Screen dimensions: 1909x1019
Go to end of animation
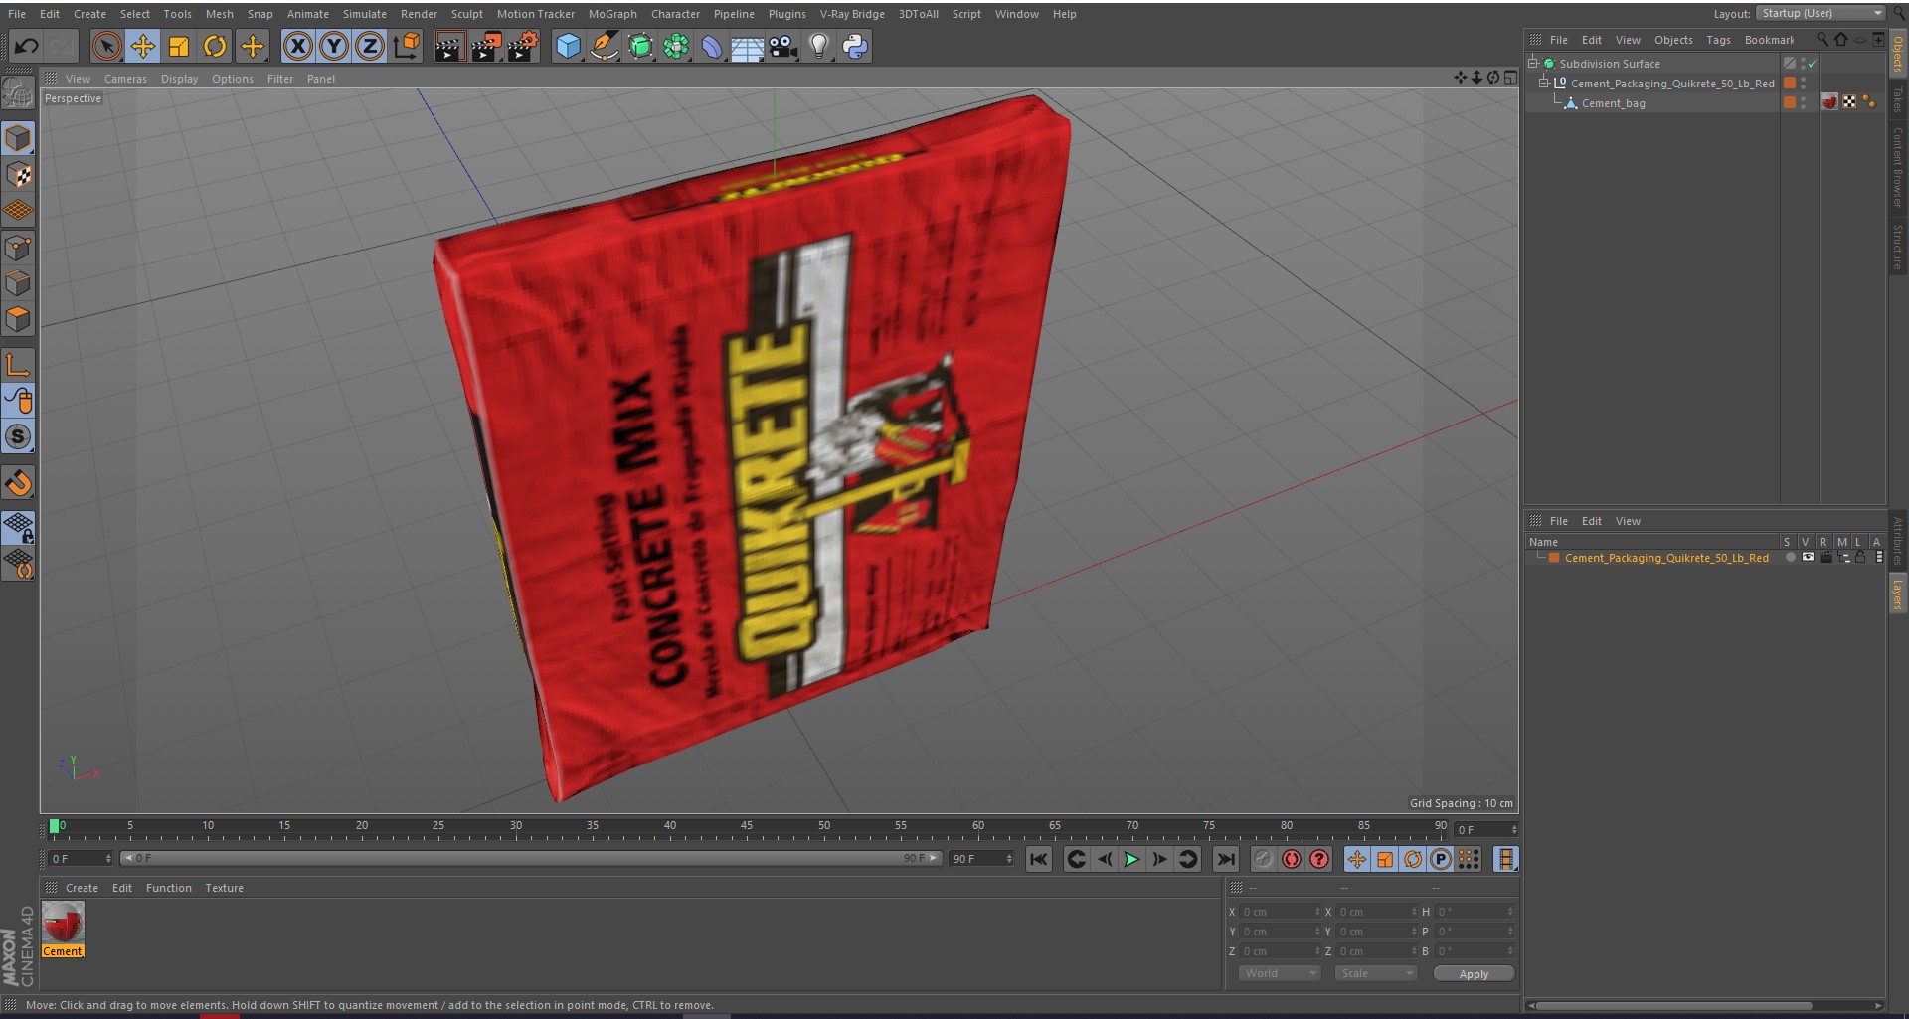pyautogui.click(x=1225, y=860)
